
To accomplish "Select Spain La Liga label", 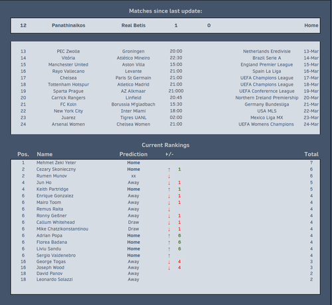I will pos(267,71).
